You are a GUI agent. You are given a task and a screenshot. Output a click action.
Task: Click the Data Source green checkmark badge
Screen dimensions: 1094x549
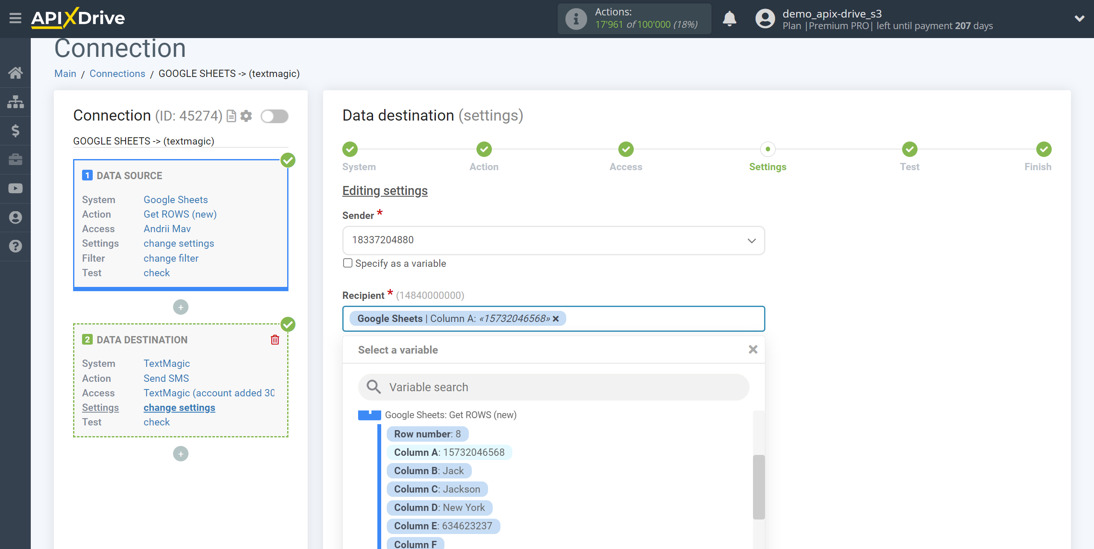pos(288,160)
